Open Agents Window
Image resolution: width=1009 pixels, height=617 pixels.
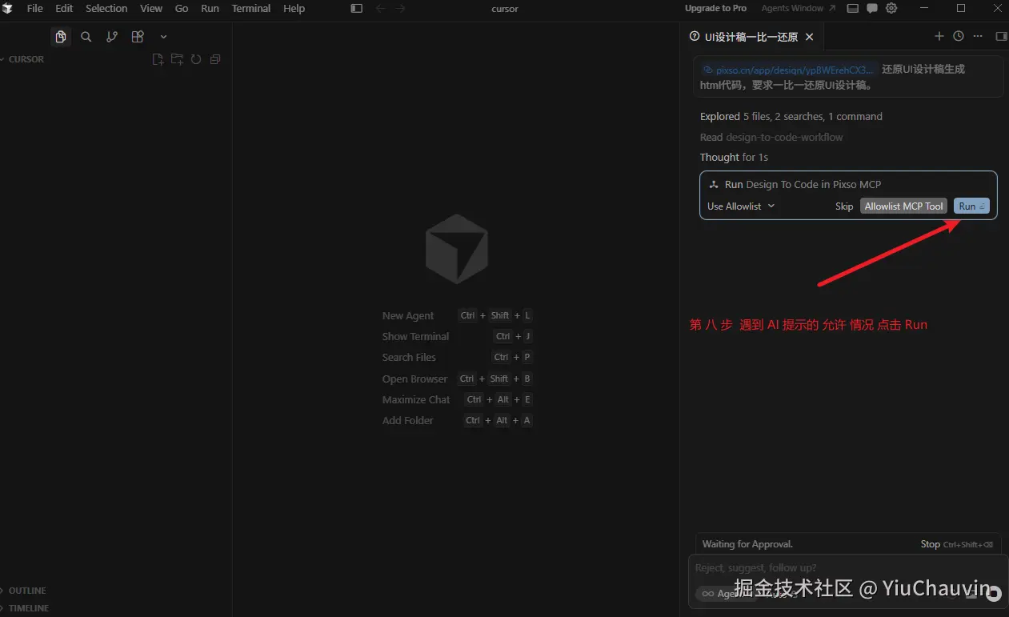pyautogui.click(x=798, y=8)
